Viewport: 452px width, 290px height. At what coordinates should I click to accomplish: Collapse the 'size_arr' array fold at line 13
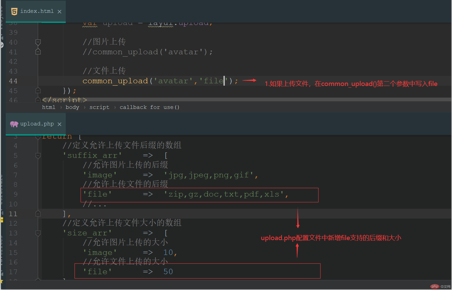pos(38,233)
